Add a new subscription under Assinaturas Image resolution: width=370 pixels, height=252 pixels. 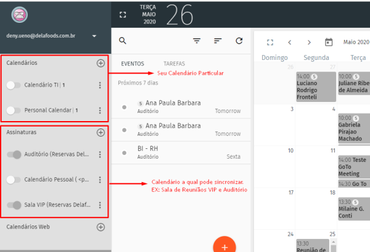(x=101, y=132)
